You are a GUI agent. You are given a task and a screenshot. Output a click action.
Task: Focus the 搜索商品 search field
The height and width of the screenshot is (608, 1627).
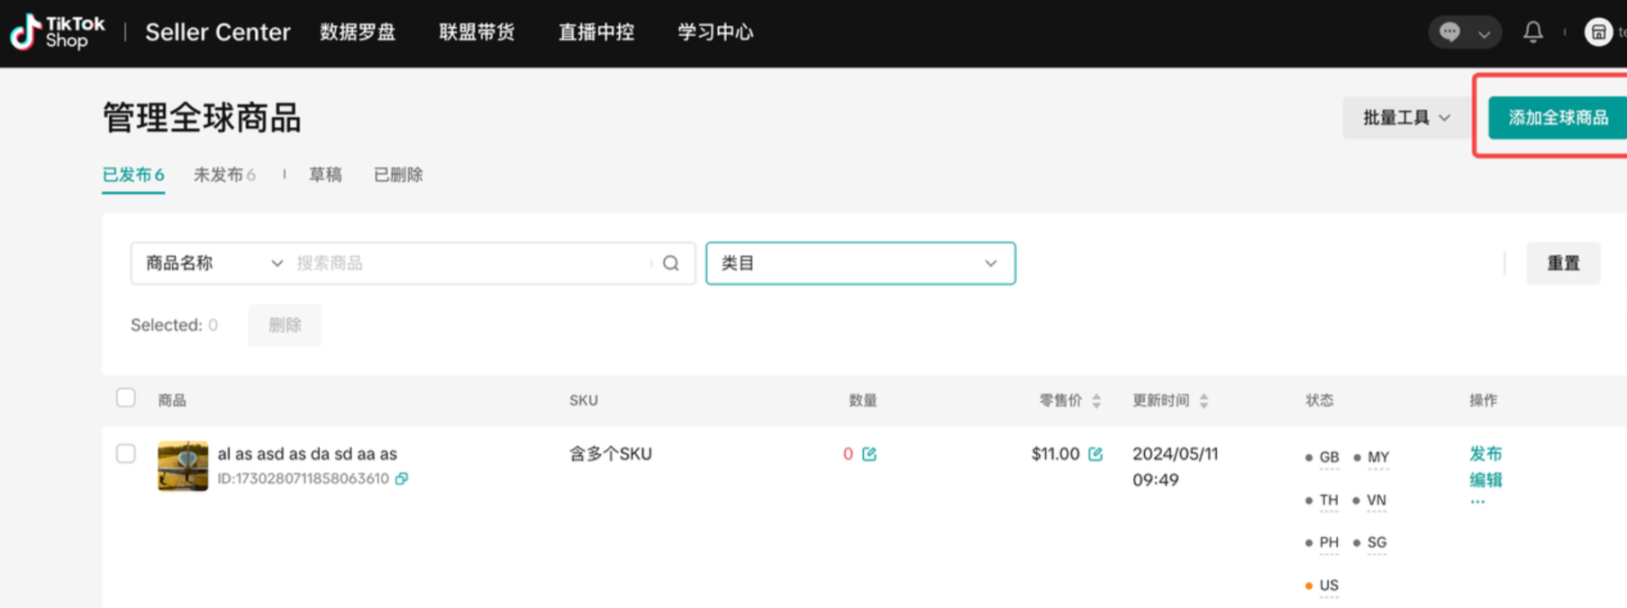468,263
